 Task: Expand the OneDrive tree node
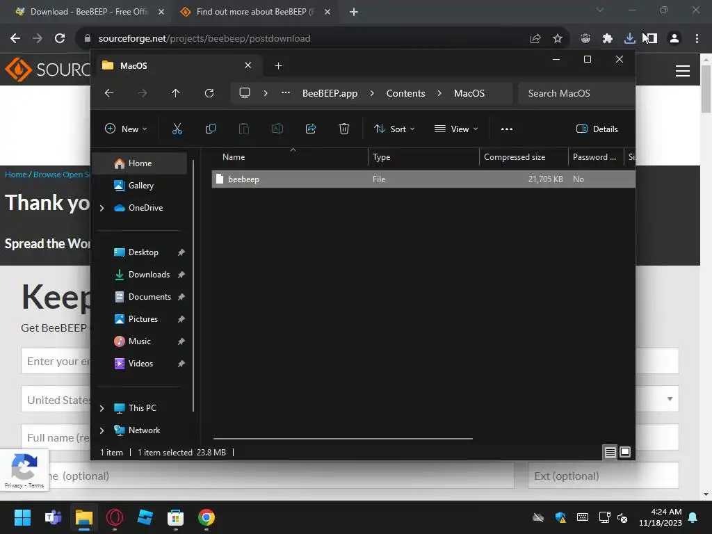102,208
